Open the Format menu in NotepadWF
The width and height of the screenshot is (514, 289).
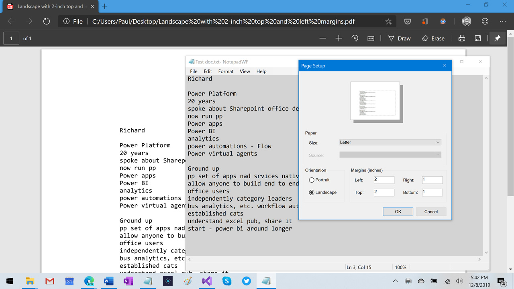(226, 71)
